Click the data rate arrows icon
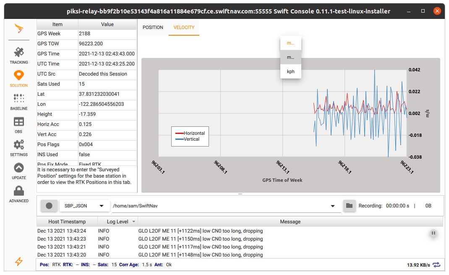Screen dimensions: 449x275 (437, 265)
